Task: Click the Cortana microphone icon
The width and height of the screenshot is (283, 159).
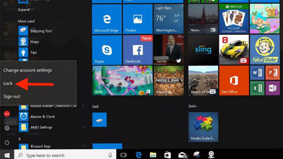Action: click(110, 155)
